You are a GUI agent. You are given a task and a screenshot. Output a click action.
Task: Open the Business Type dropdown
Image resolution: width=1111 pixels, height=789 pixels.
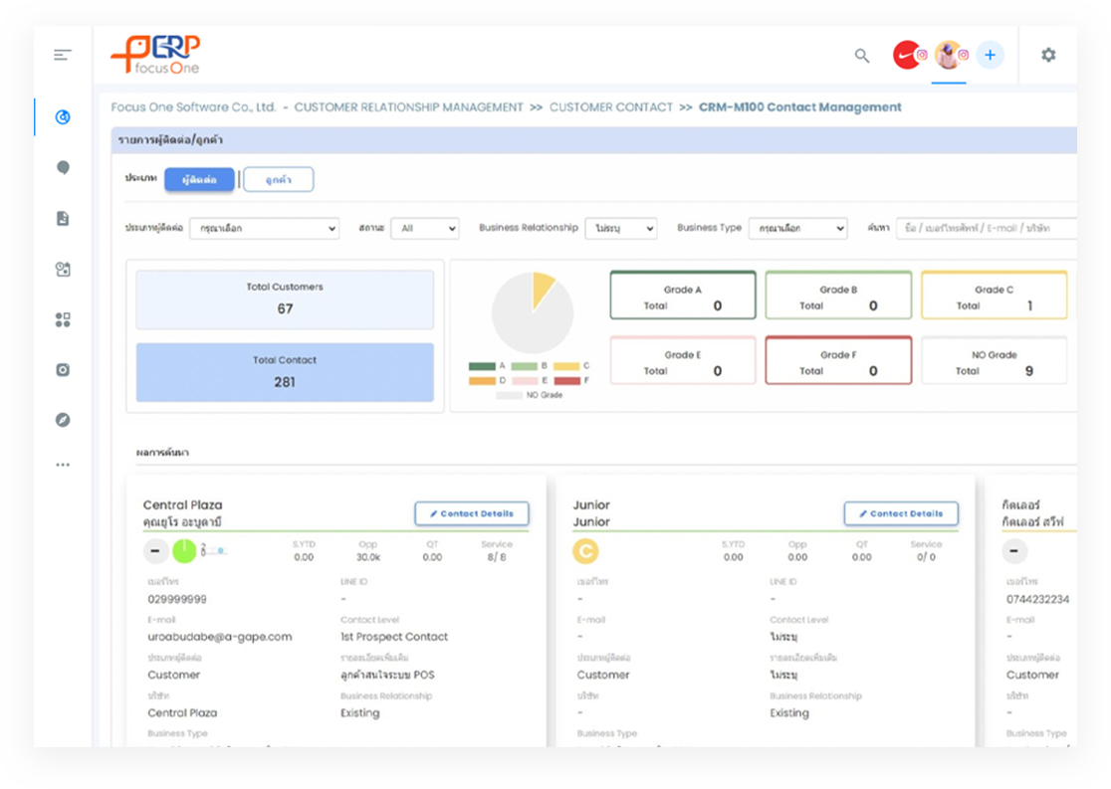797,228
